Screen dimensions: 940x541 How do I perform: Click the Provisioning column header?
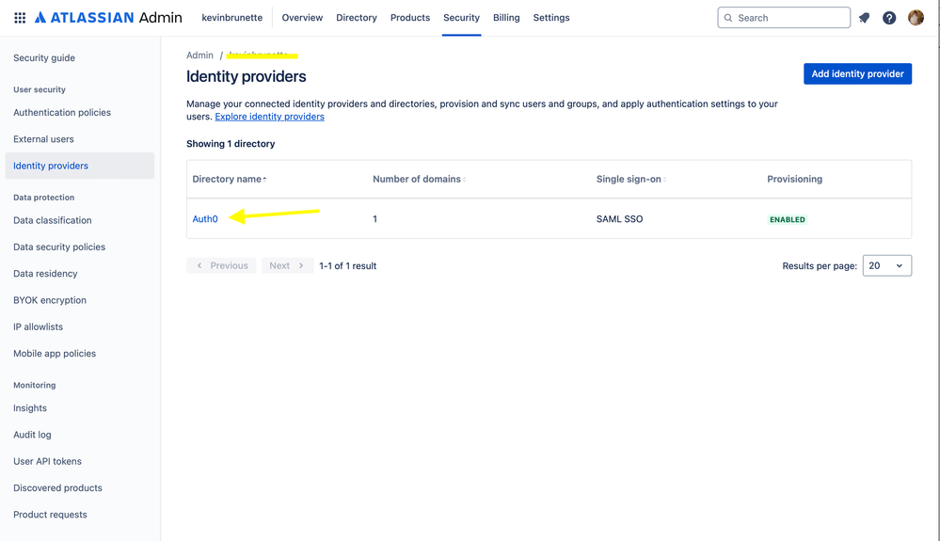coord(794,179)
